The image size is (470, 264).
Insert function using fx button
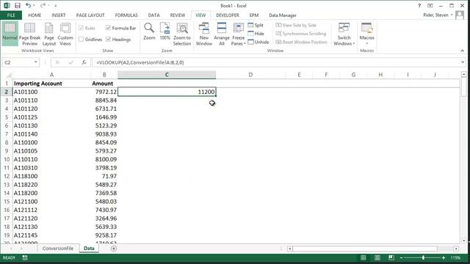point(84,62)
